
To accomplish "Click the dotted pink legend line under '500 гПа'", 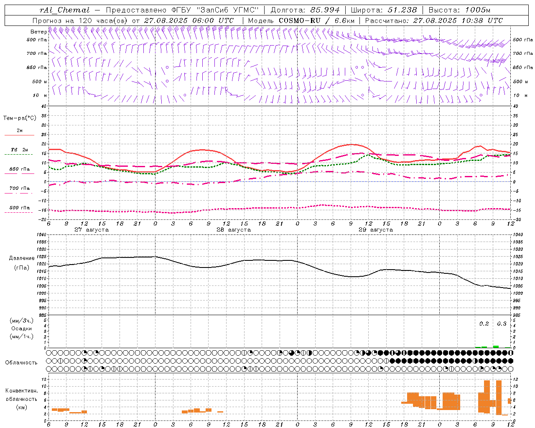I will pos(19,212).
